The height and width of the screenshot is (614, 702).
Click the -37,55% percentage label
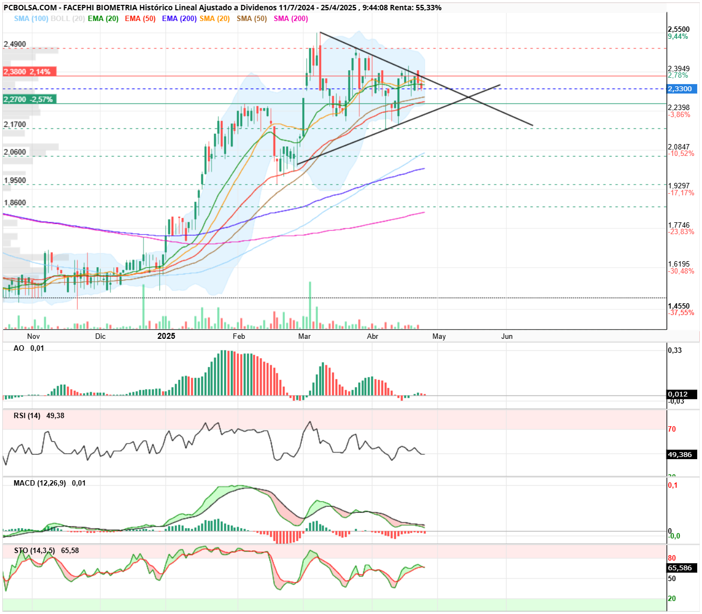(x=681, y=313)
